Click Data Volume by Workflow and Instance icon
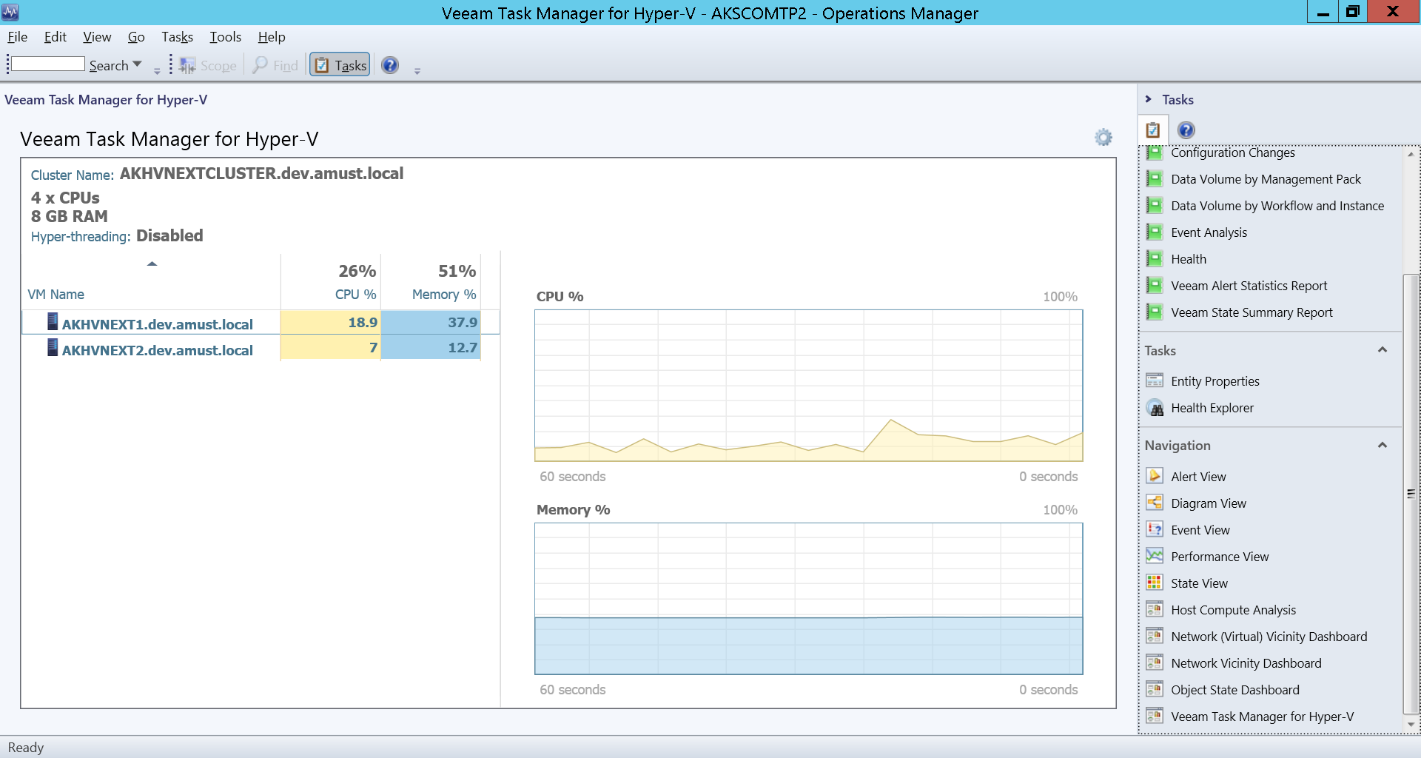Viewport: 1421px width, 758px height. click(1155, 206)
